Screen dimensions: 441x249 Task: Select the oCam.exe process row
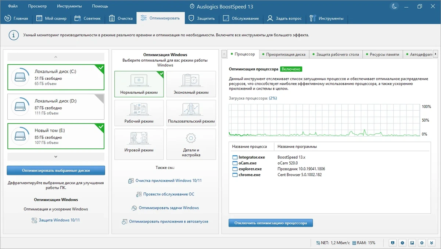point(329,163)
